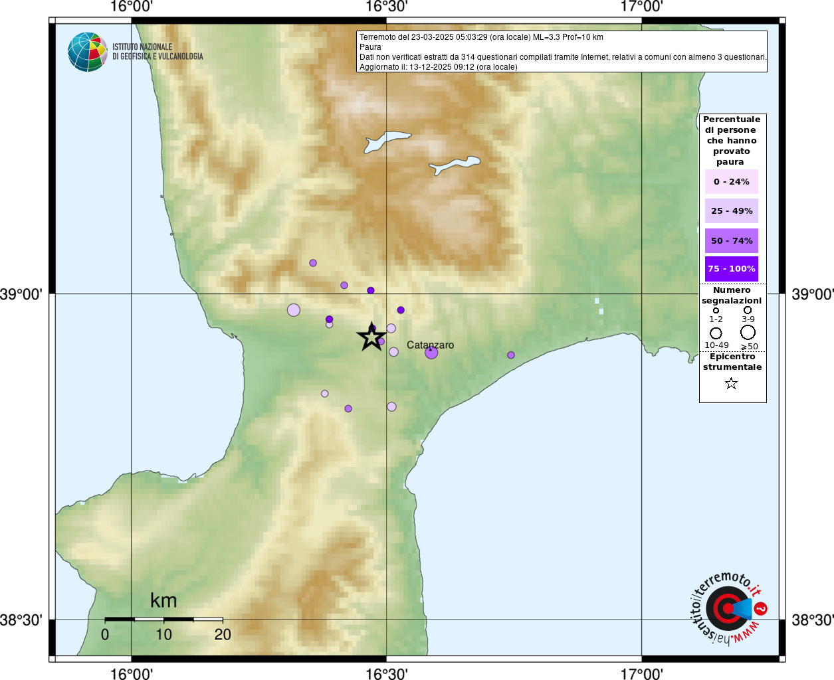Screen dimensions: 834x680
Task: Click the star symbol in the legend
Action: pos(731,383)
